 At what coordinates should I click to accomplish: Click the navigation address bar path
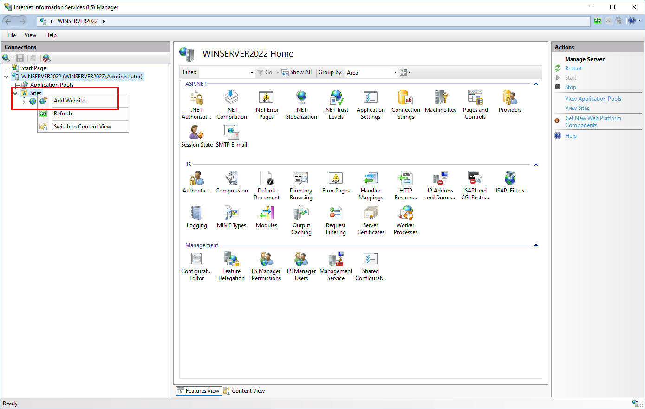tap(313, 21)
